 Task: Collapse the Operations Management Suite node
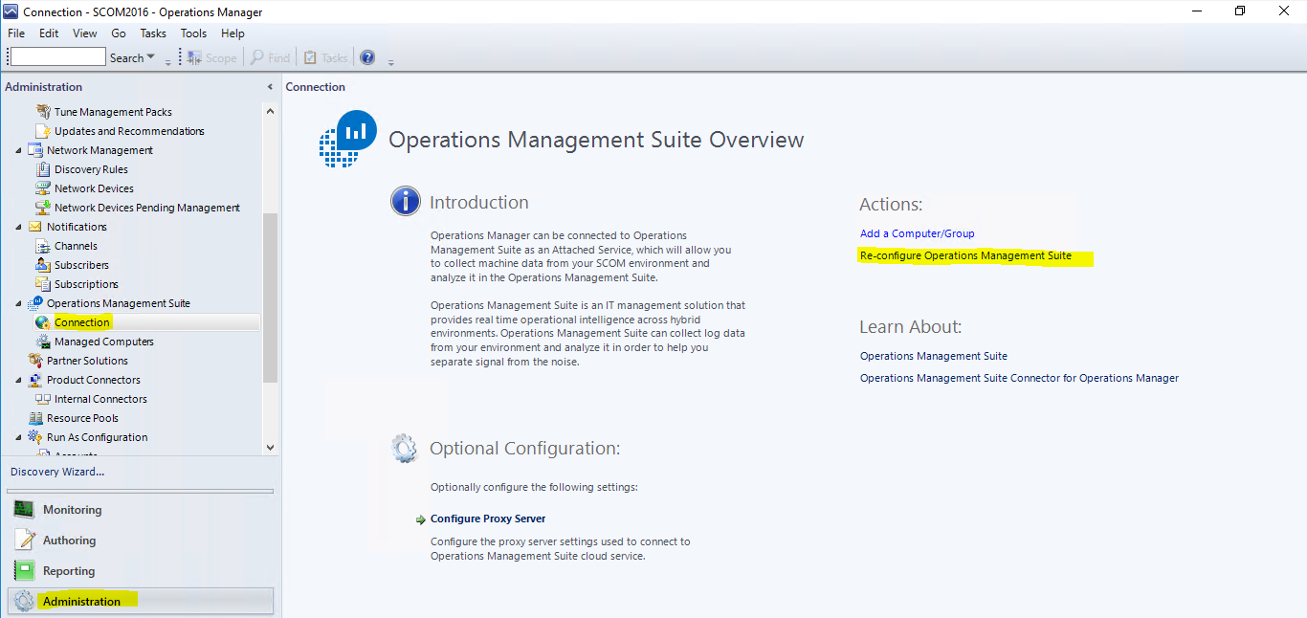[x=19, y=303]
